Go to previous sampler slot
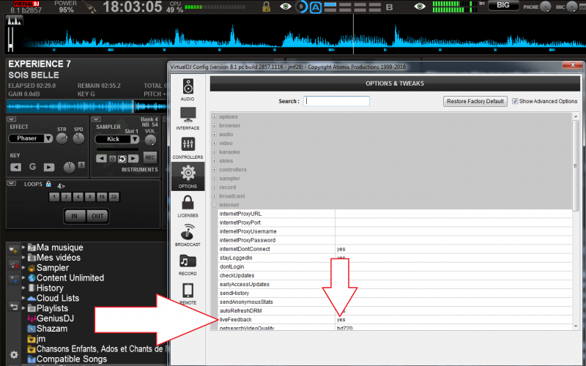 tap(101, 158)
